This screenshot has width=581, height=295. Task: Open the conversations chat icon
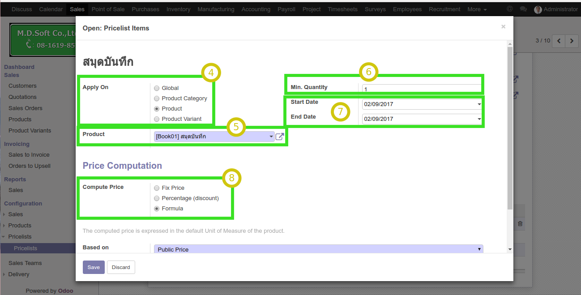coord(523,9)
